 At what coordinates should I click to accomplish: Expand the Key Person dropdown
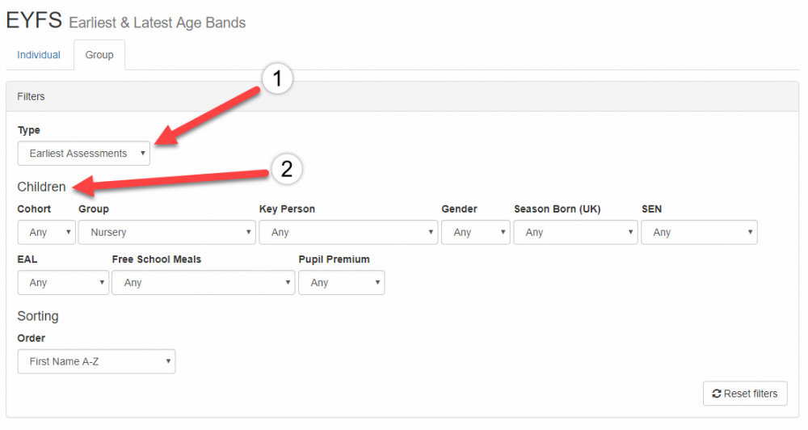348,232
